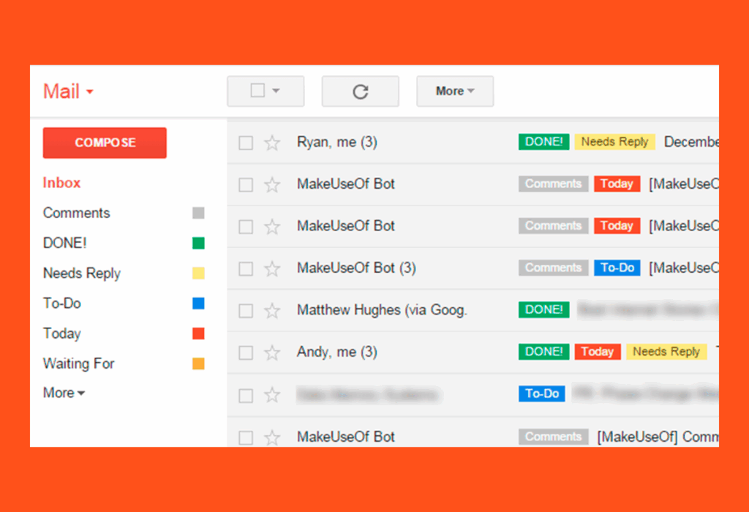Click the yellow Needs Reply color swatch
This screenshot has height=512, width=749.
(x=198, y=273)
